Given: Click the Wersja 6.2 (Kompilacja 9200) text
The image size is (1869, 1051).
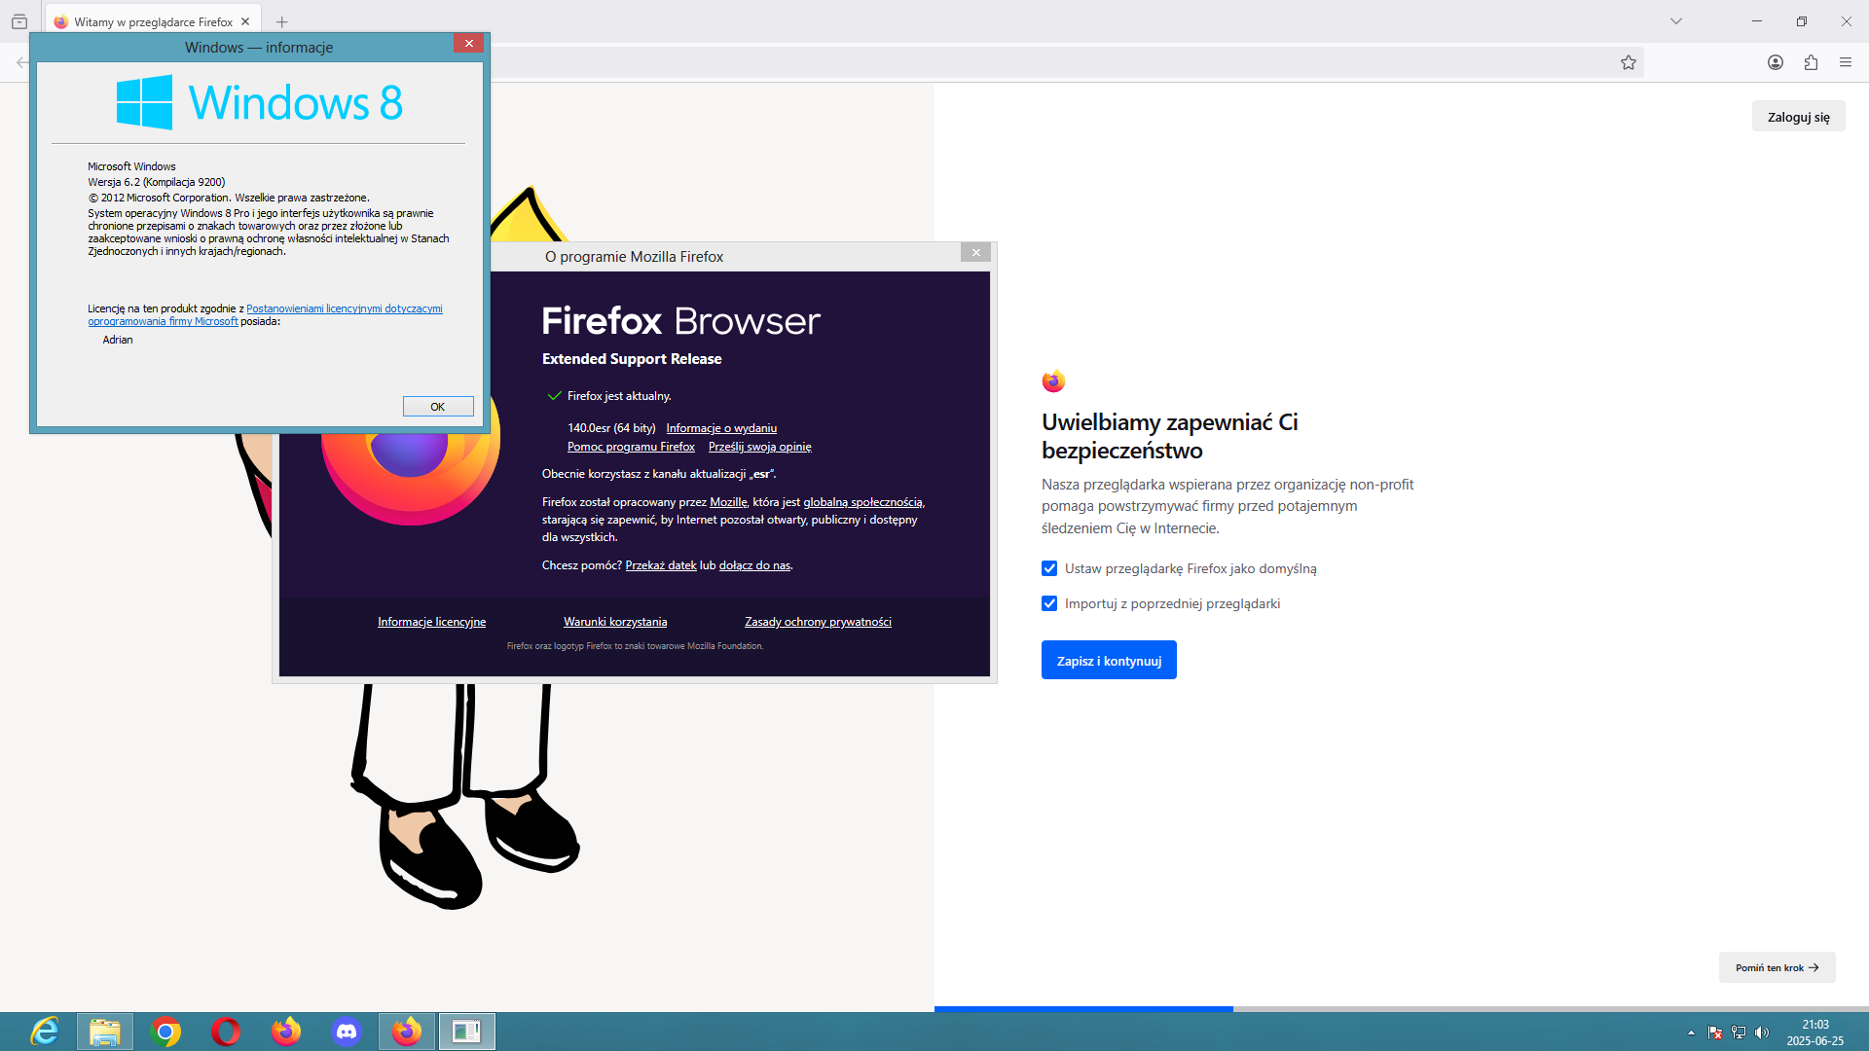Looking at the screenshot, I should coord(157,182).
